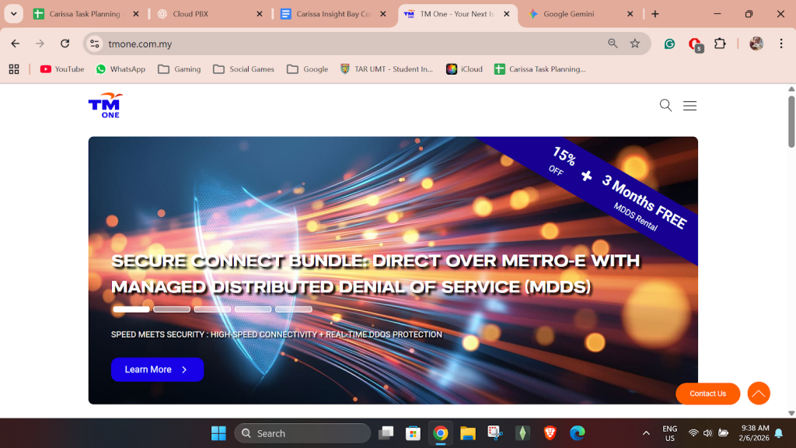
Task: Select the fifth carousel slide indicator
Action: 293,310
